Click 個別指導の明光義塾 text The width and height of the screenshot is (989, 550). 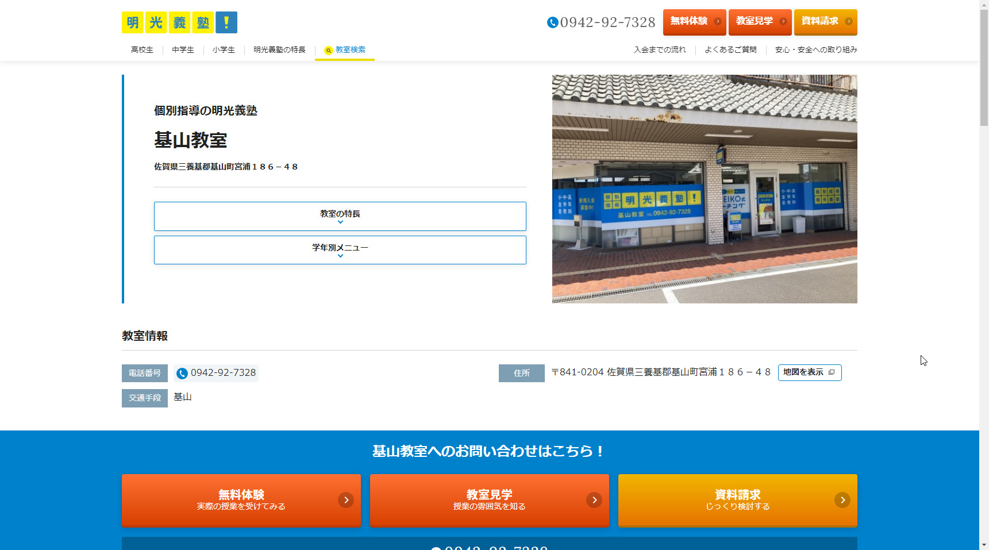(206, 111)
